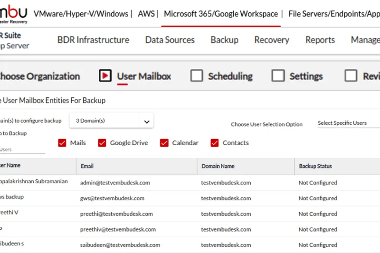This screenshot has width=380, height=253.
Task: Click the Email column header
Action: coord(87,167)
